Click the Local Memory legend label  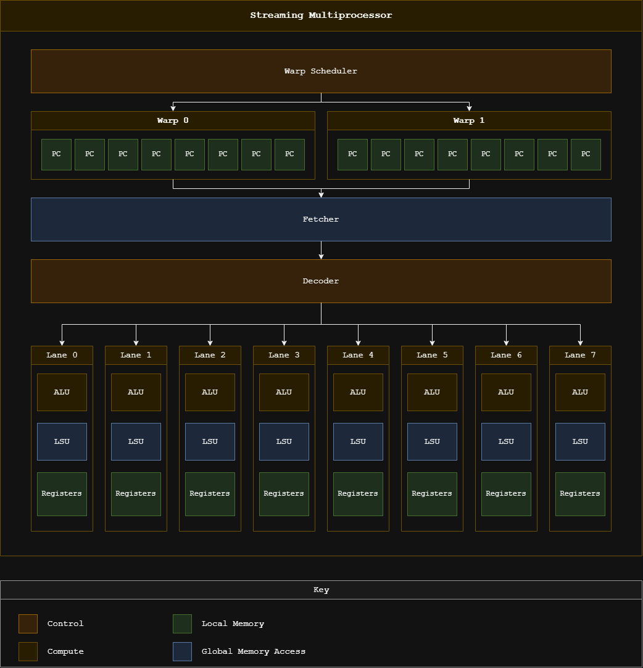click(x=233, y=624)
